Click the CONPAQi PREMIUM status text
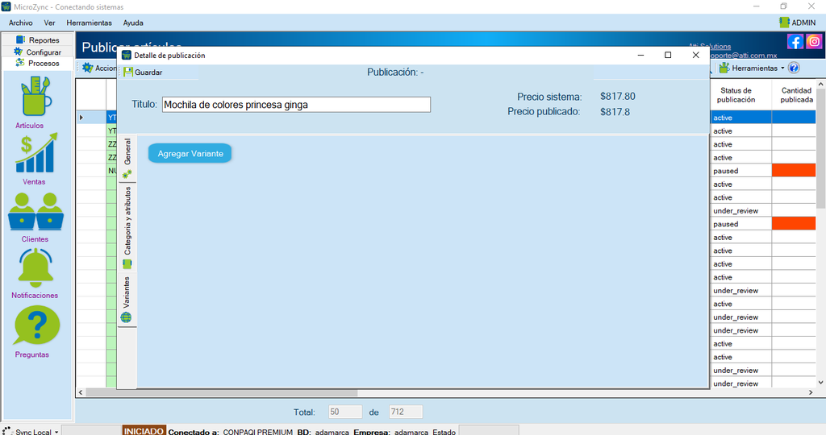826x435 pixels. 257,432
